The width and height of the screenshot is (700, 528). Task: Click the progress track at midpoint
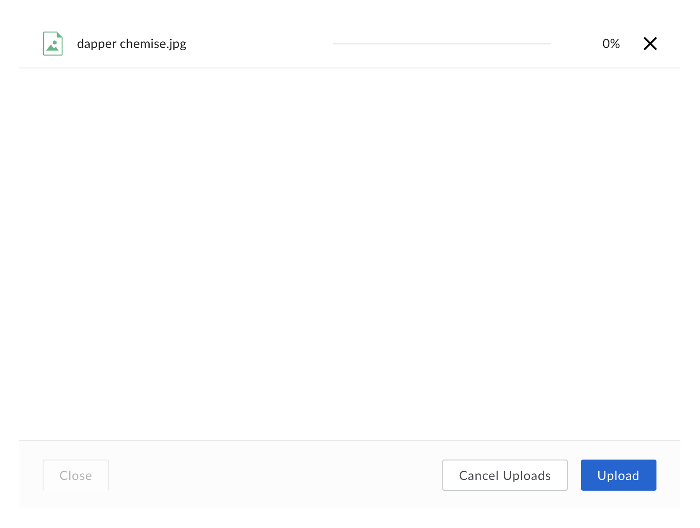442,43
